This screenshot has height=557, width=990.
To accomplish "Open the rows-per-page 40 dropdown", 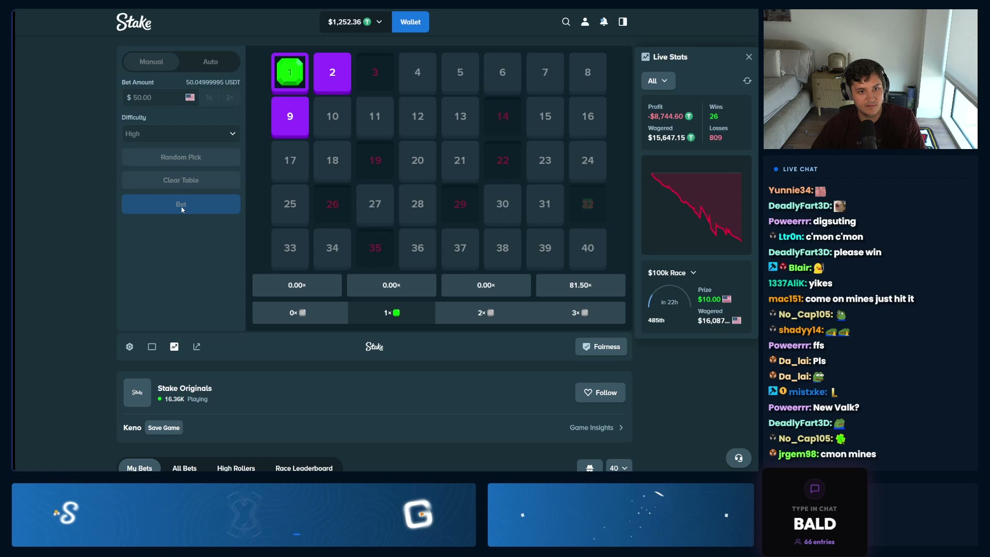I will coord(619,468).
